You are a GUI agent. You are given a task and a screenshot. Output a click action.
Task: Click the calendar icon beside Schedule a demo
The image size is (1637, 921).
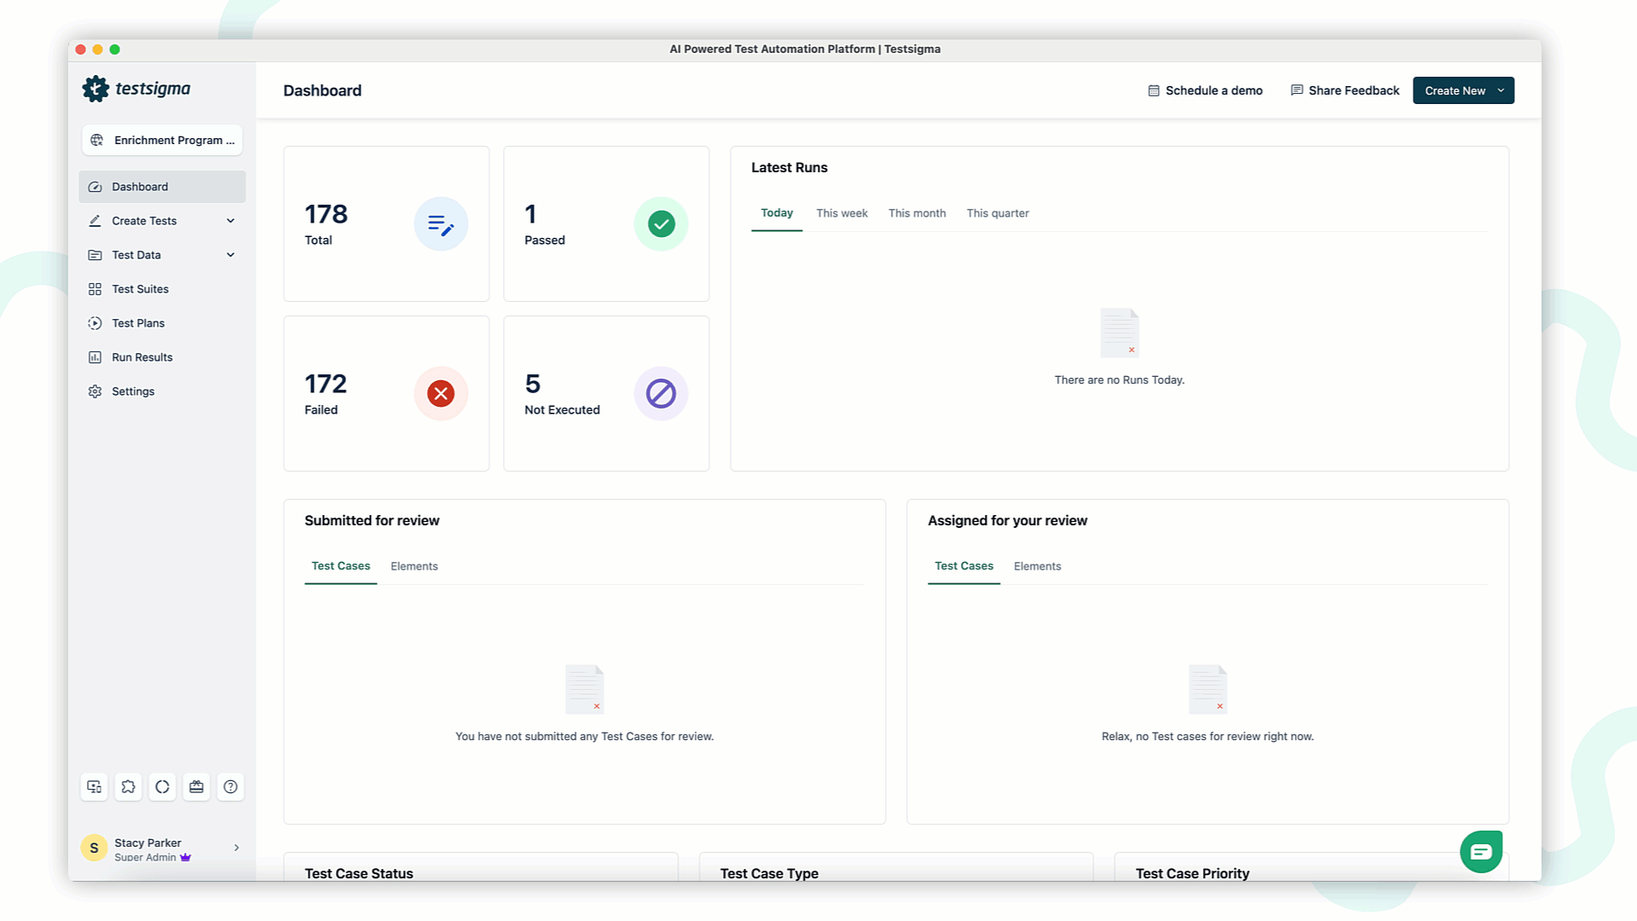click(1154, 90)
